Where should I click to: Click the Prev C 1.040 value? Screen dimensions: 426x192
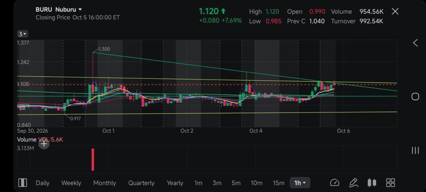pos(317,21)
